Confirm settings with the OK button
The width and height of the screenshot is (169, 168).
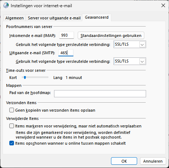click(124, 161)
